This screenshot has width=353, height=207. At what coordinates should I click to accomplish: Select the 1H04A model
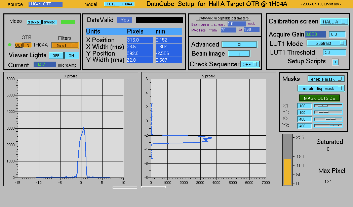pos(127,4)
